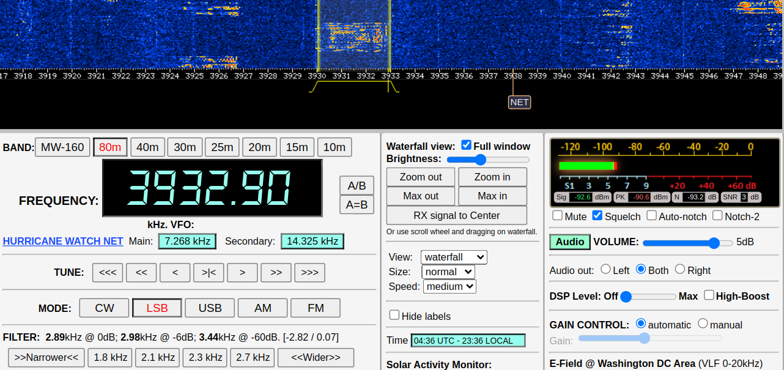Select manual gain control
Viewport: 784px width, 370px height.
[703, 324]
